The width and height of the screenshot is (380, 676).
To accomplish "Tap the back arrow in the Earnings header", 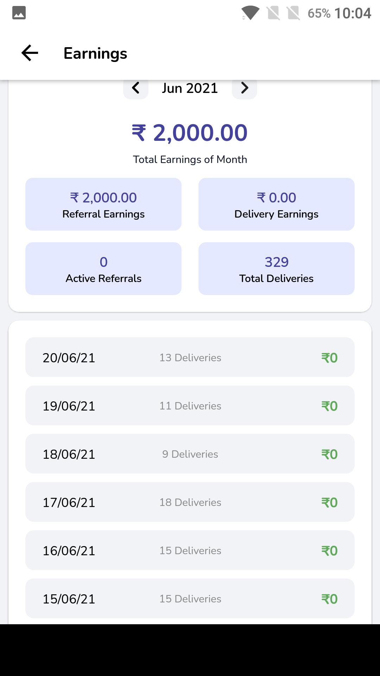I will [30, 53].
